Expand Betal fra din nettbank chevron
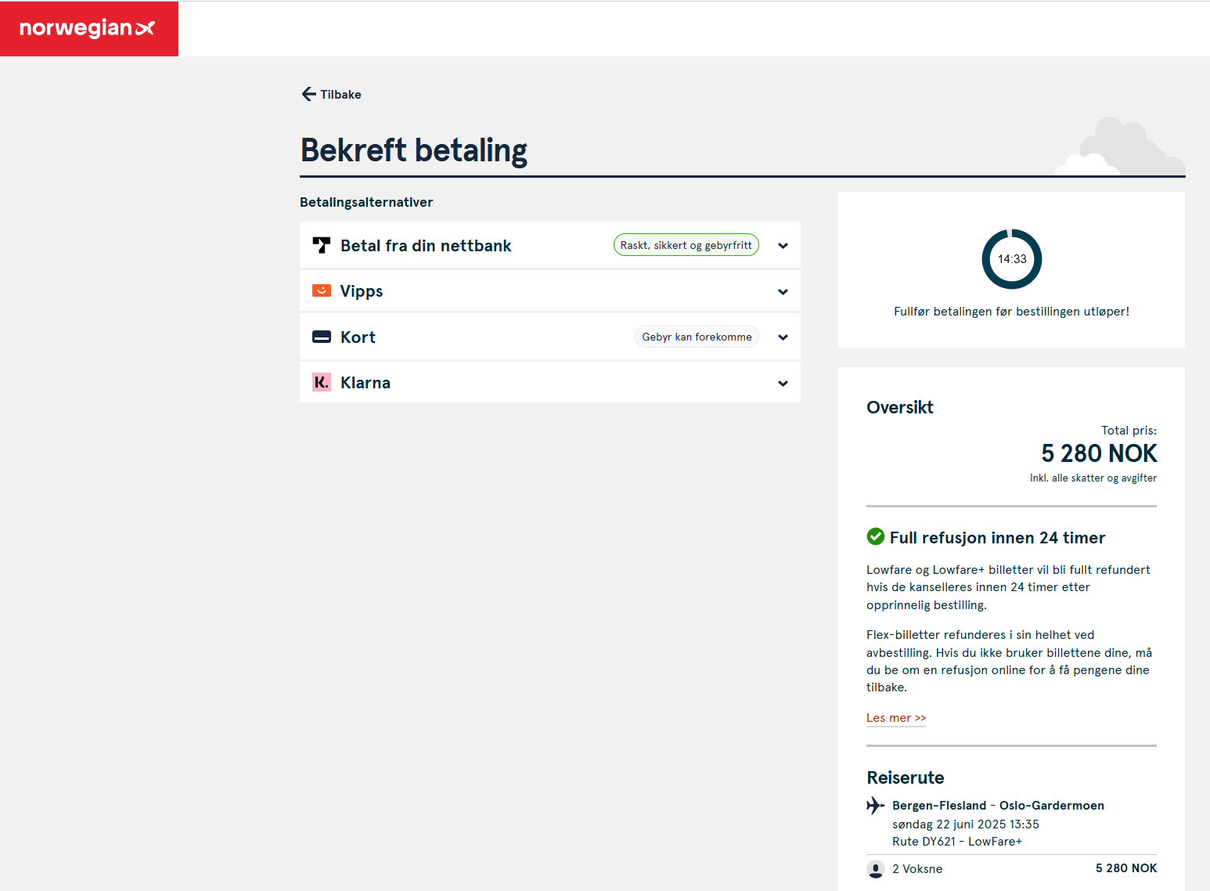1210x891 pixels. click(x=783, y=246)
